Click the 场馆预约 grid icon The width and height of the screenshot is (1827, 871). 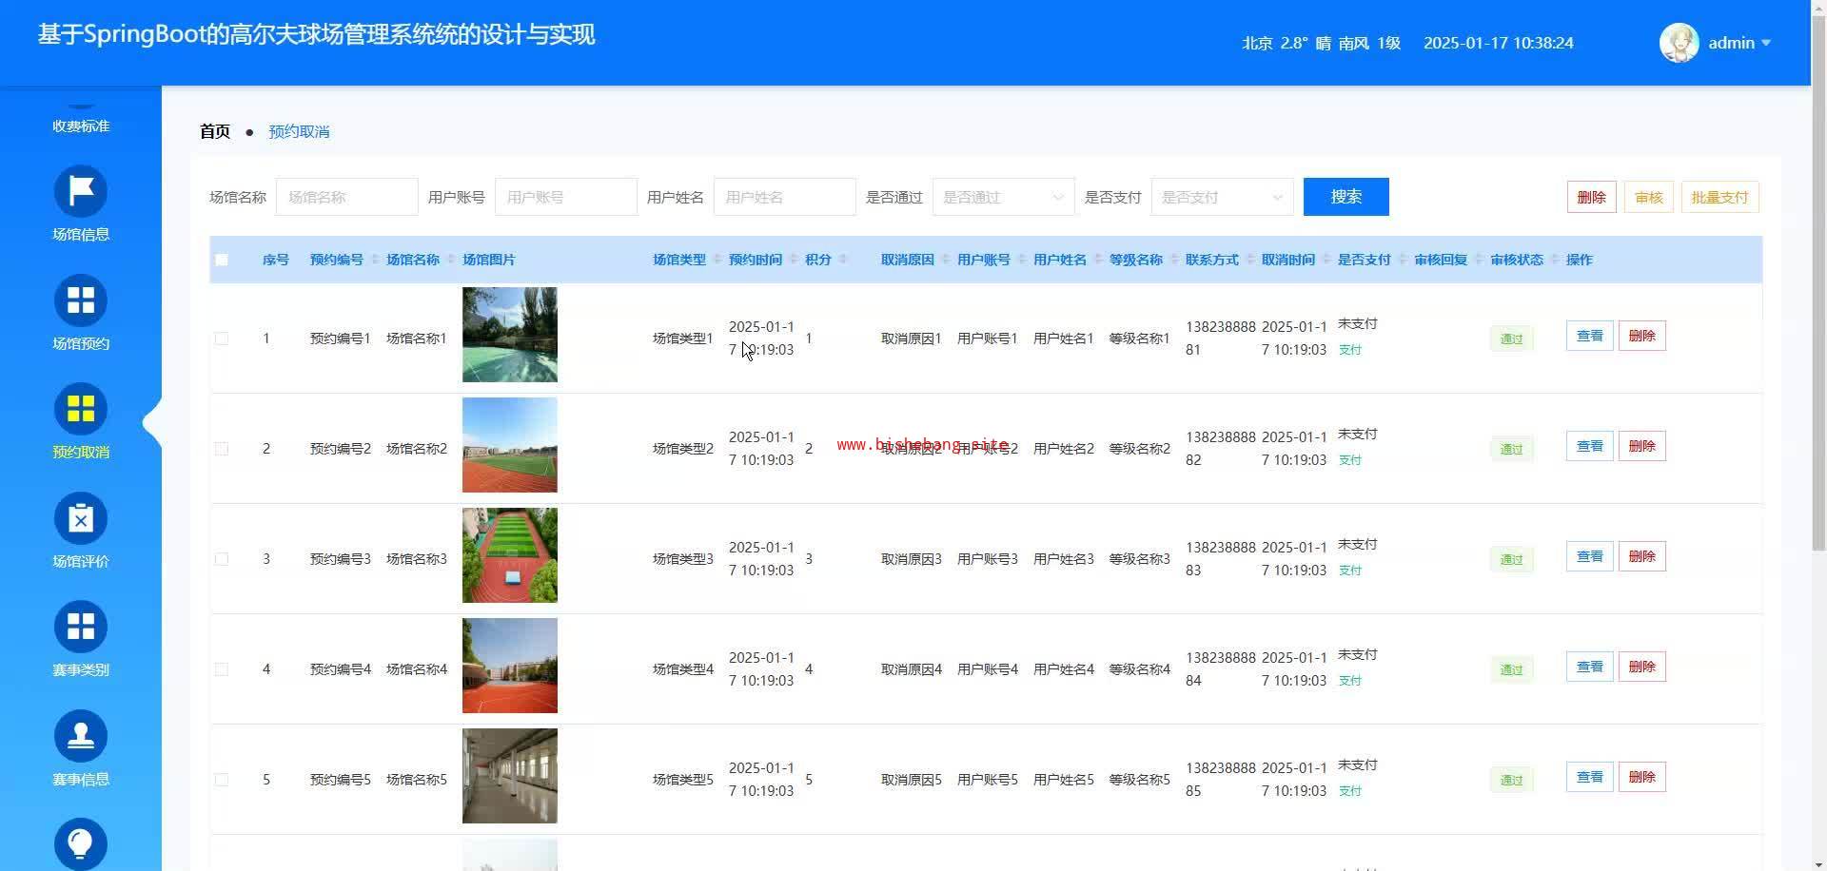81,300
